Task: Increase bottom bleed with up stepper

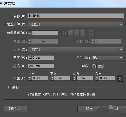Action: [x=52, y=77]
